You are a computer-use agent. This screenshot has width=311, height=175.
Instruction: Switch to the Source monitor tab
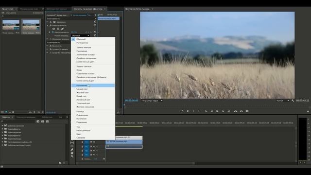[x=57, y=9]
